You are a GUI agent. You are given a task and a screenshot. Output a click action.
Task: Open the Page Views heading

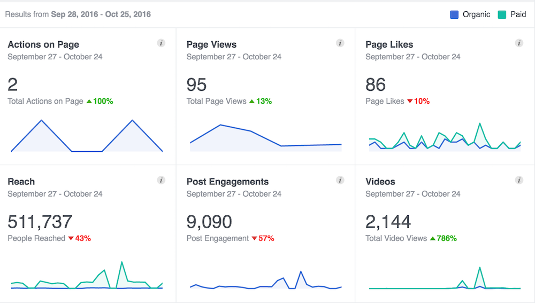[x=211, y=45]
